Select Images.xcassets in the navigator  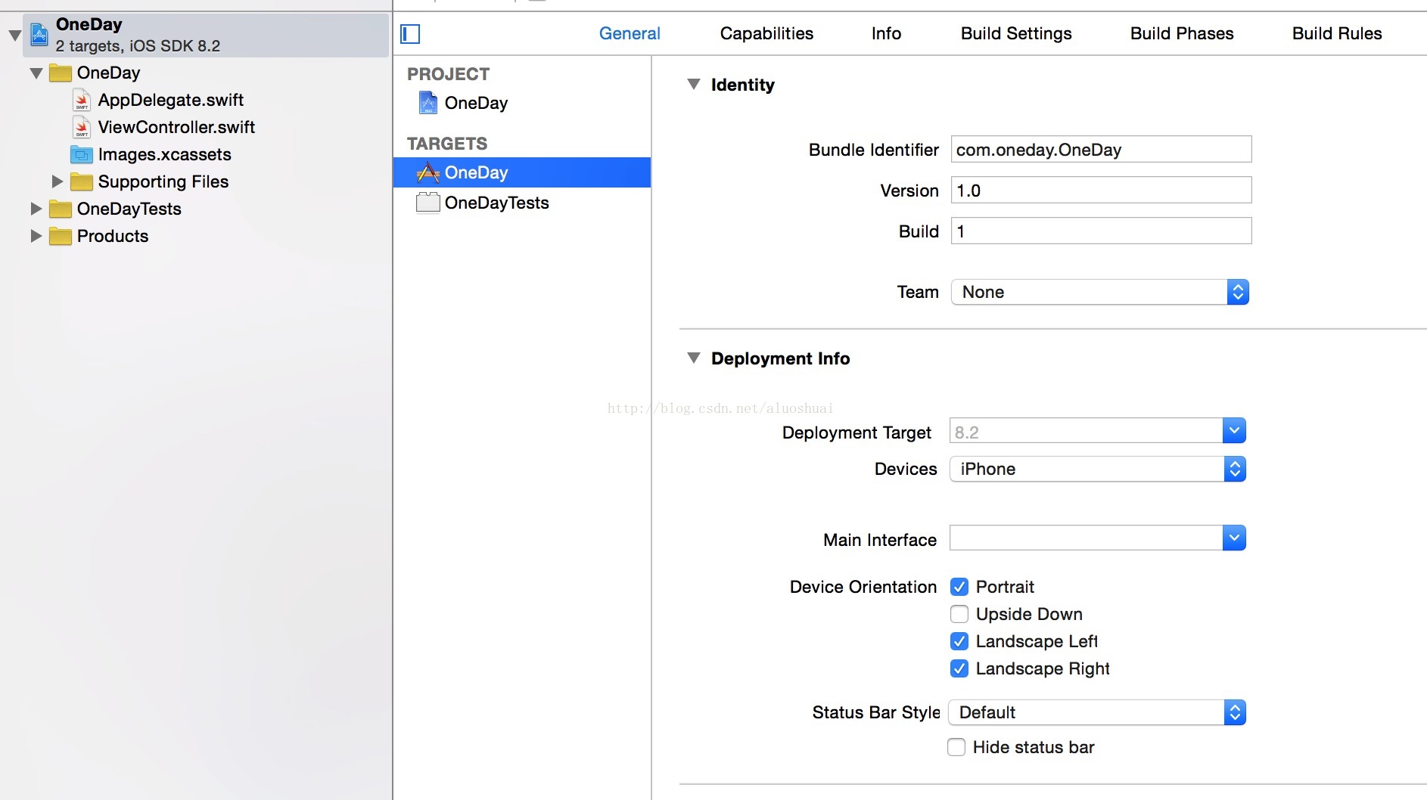[x=165, y=154]
